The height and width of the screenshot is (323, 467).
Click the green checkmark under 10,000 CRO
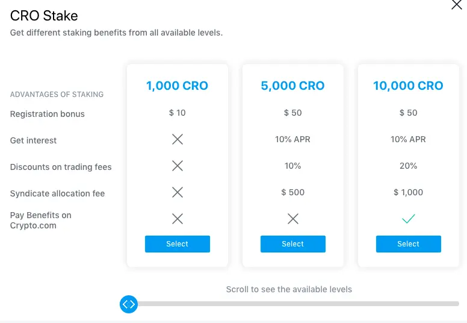pos(409,219)
